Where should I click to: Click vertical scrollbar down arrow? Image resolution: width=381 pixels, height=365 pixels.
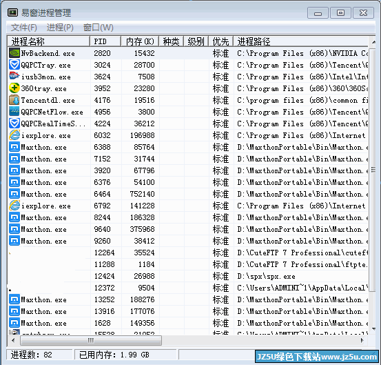tap(373, 329)
